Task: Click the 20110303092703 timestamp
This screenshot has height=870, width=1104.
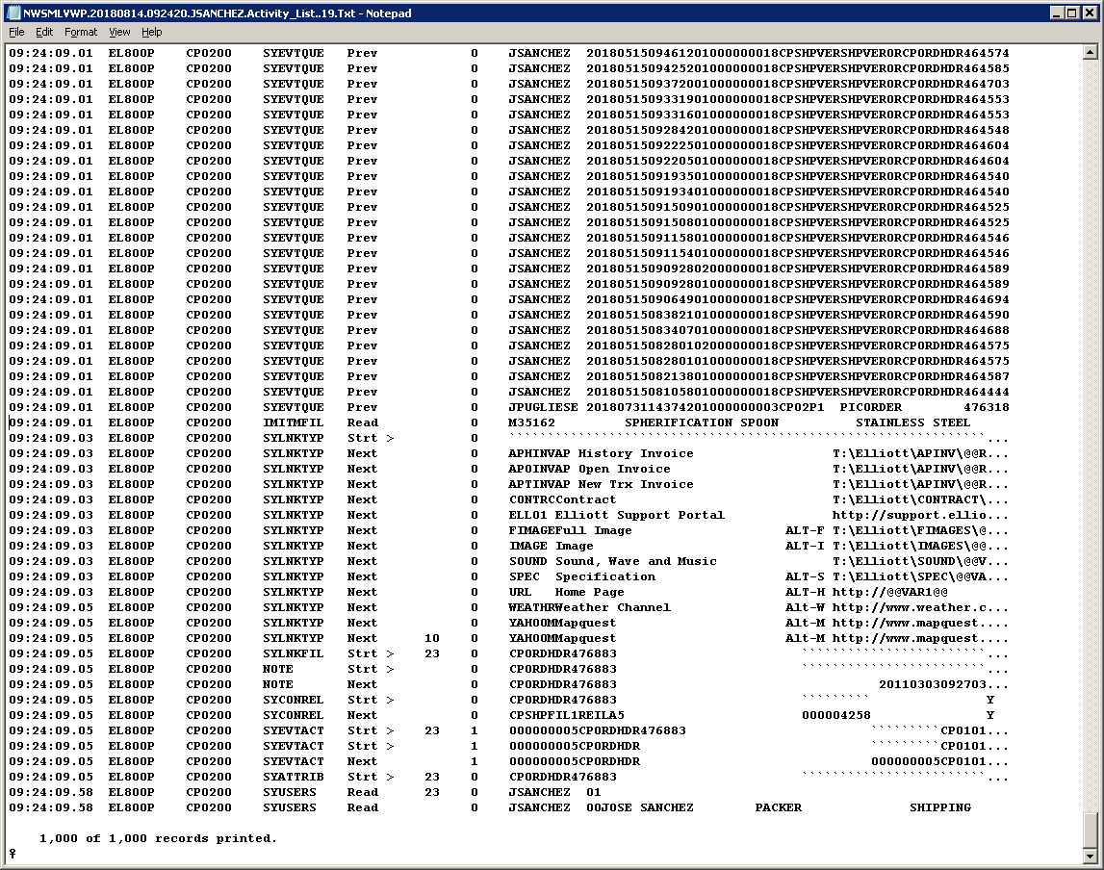Action: coord(933,685)
